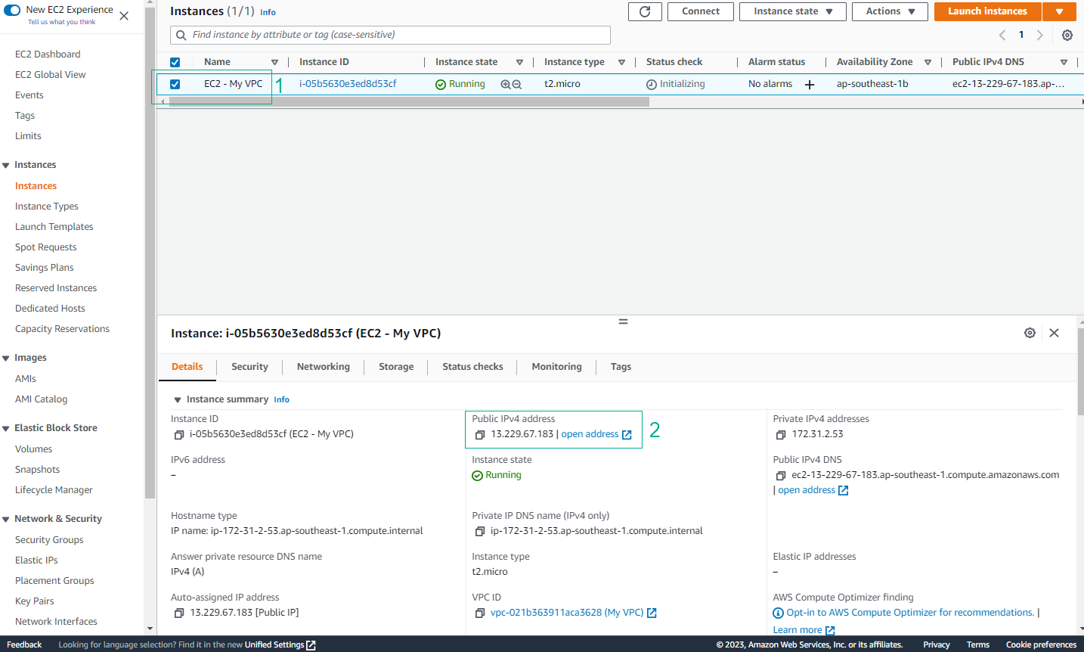Open Instance state dropdown
The image size is (1084, 652).
tap(792, 11)
